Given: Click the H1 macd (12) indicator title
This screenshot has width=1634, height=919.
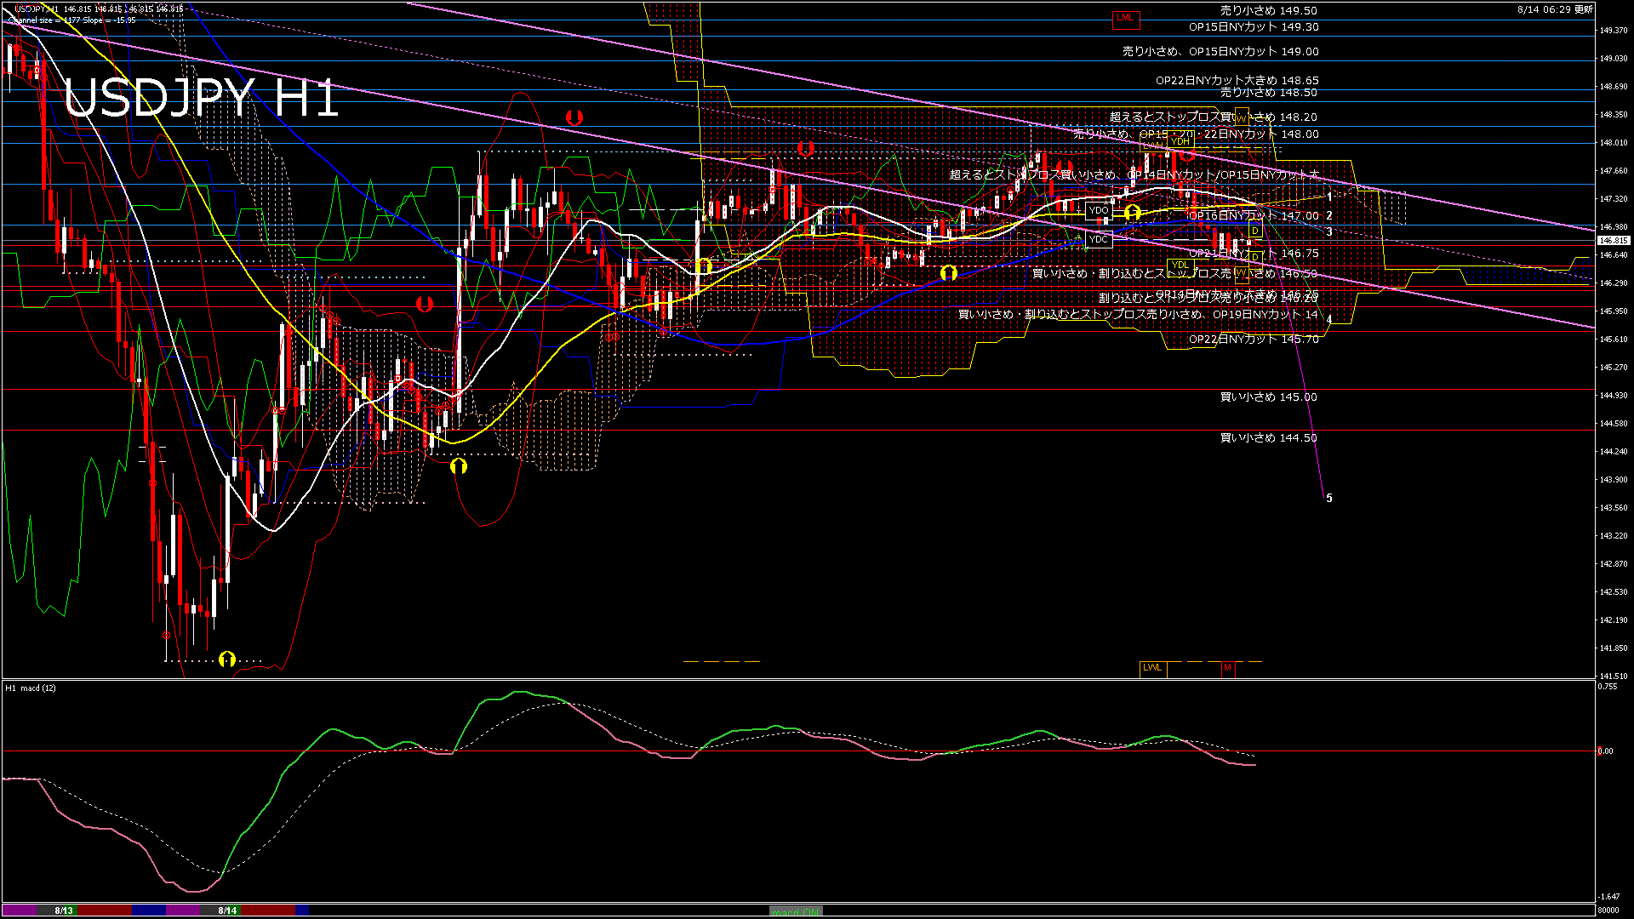Looking at the screenshot, I should pyautogui.click(x=31, y=688).
